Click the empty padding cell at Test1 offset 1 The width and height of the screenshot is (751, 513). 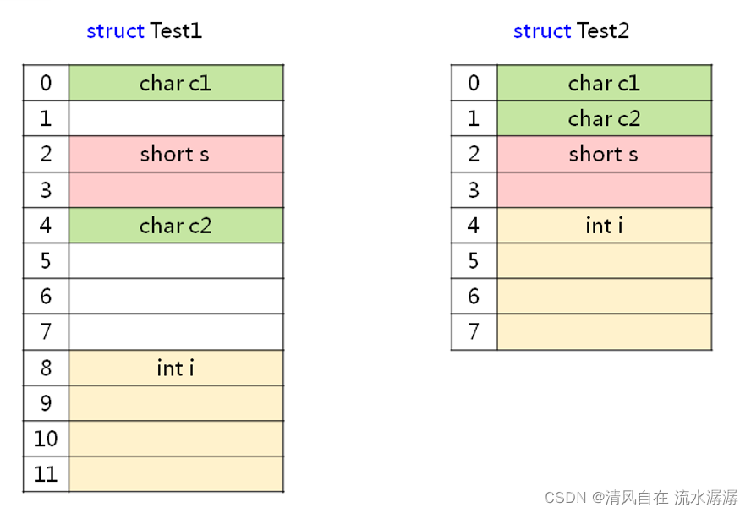point(176,118)
